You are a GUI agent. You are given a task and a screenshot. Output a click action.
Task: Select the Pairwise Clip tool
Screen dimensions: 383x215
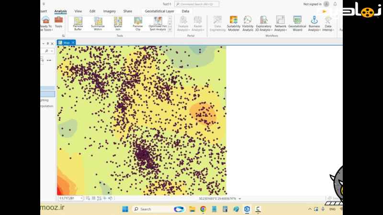pyautogui.click(x=138, y=23)
